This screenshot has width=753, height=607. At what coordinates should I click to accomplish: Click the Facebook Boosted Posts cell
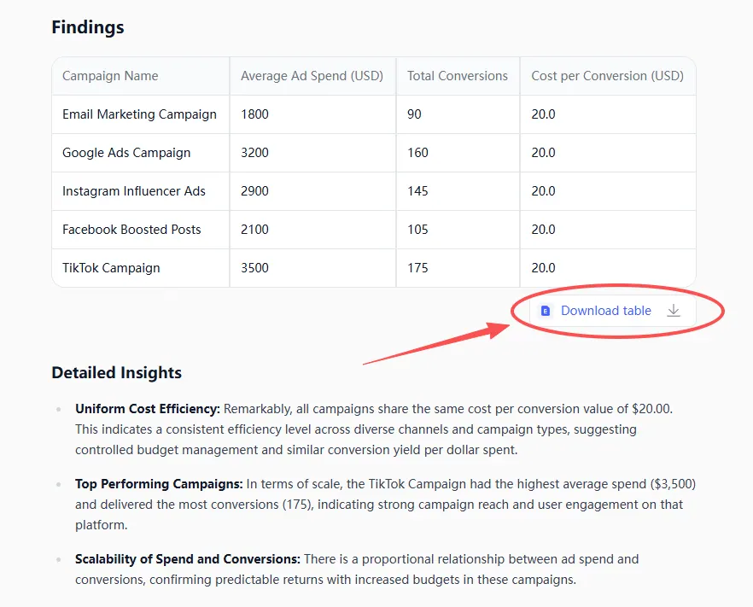pyautogui.click(x=131, y=230)
